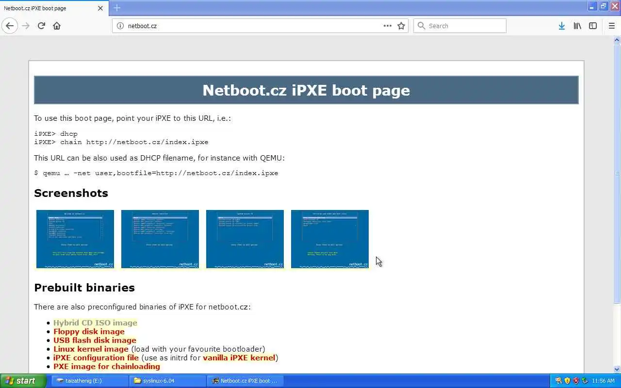Open the third screenshot thumbnail

click(x=245, y=239)
